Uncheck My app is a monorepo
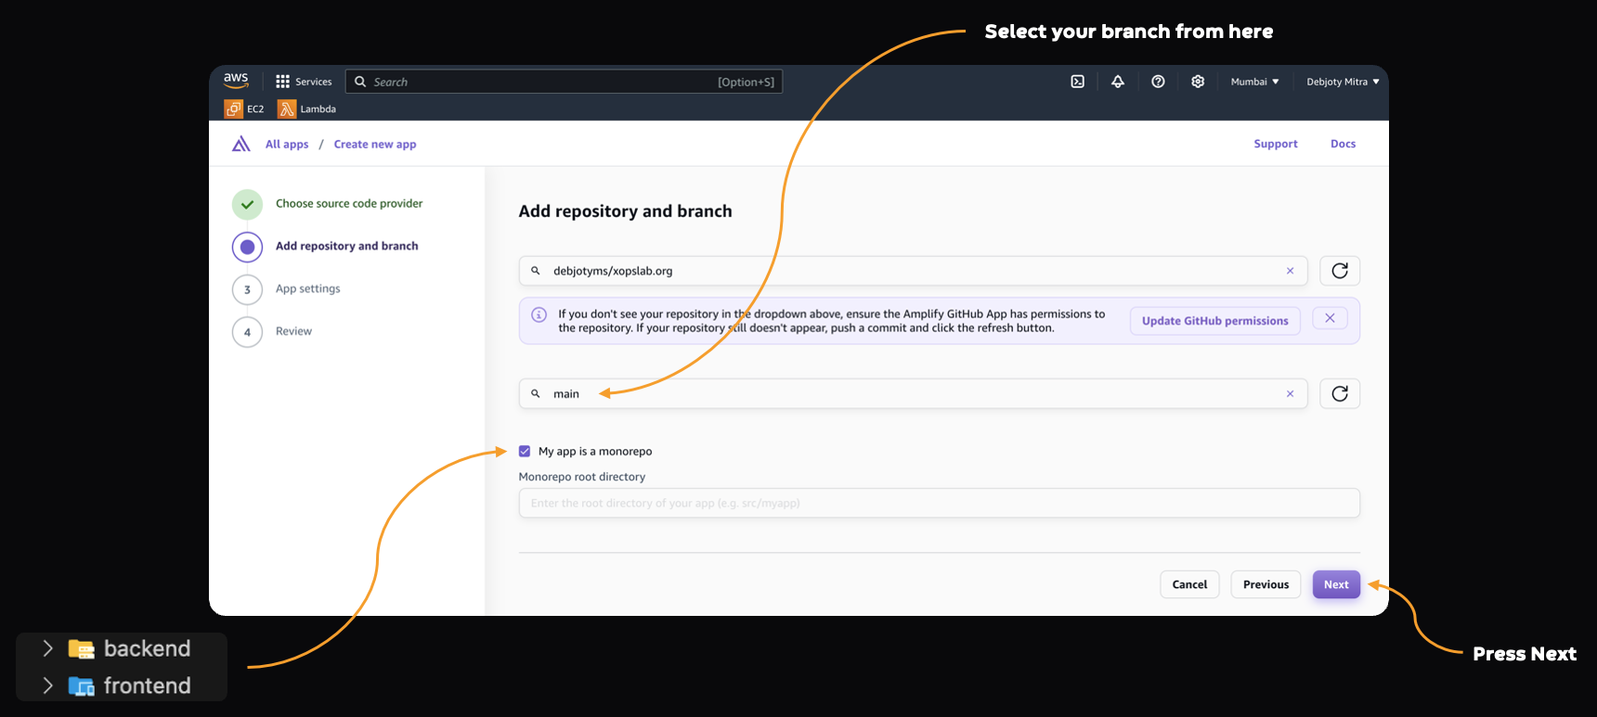Image resolution: width=1597 pixels, height=717 pixels. [525, 451]
